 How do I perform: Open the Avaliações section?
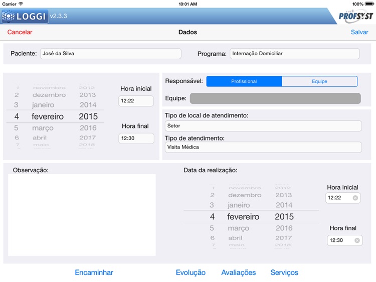coord(238,272)
